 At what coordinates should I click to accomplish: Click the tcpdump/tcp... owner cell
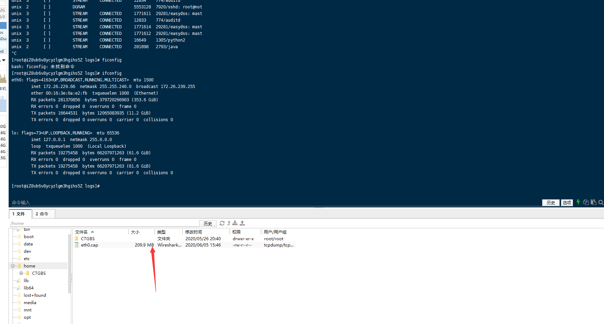(278, 245)
